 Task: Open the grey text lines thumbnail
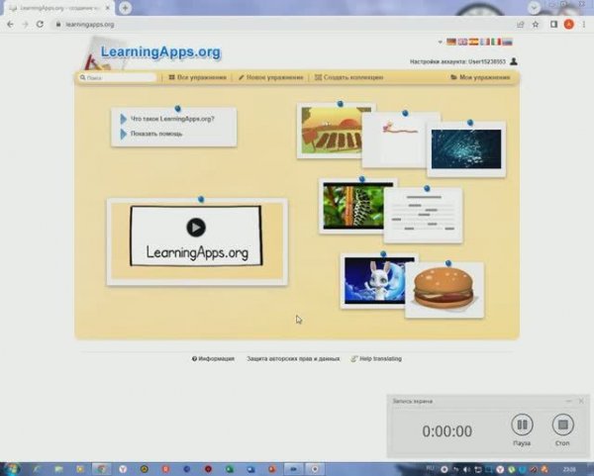423,215
